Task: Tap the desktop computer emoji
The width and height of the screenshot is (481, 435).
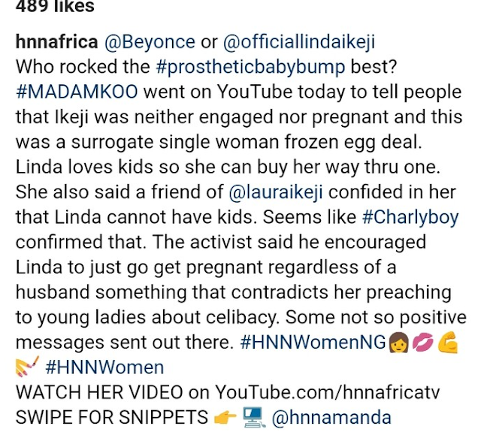Action: (x=254, y=417)
